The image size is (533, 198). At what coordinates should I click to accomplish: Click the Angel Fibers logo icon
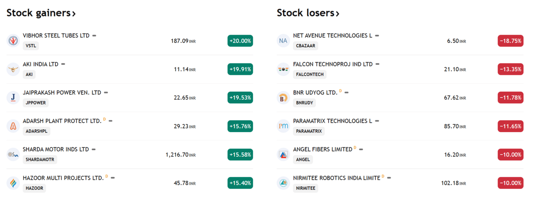283,154
